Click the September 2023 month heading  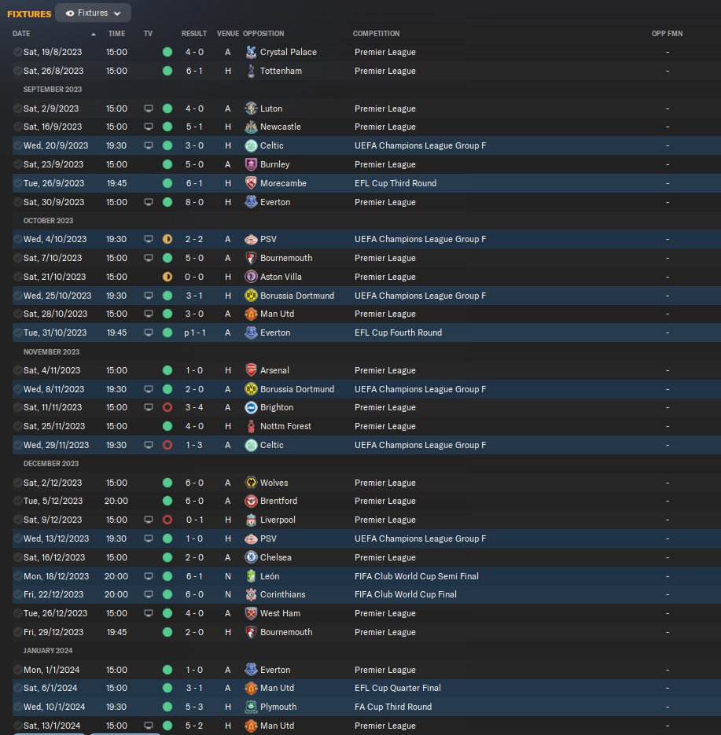[53, 89]
